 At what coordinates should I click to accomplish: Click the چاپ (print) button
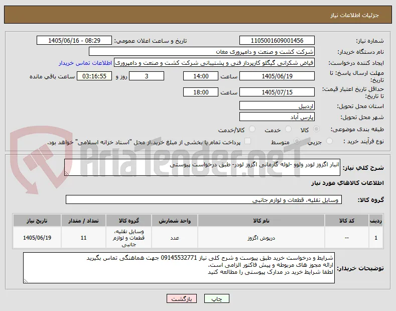(217, 298)
